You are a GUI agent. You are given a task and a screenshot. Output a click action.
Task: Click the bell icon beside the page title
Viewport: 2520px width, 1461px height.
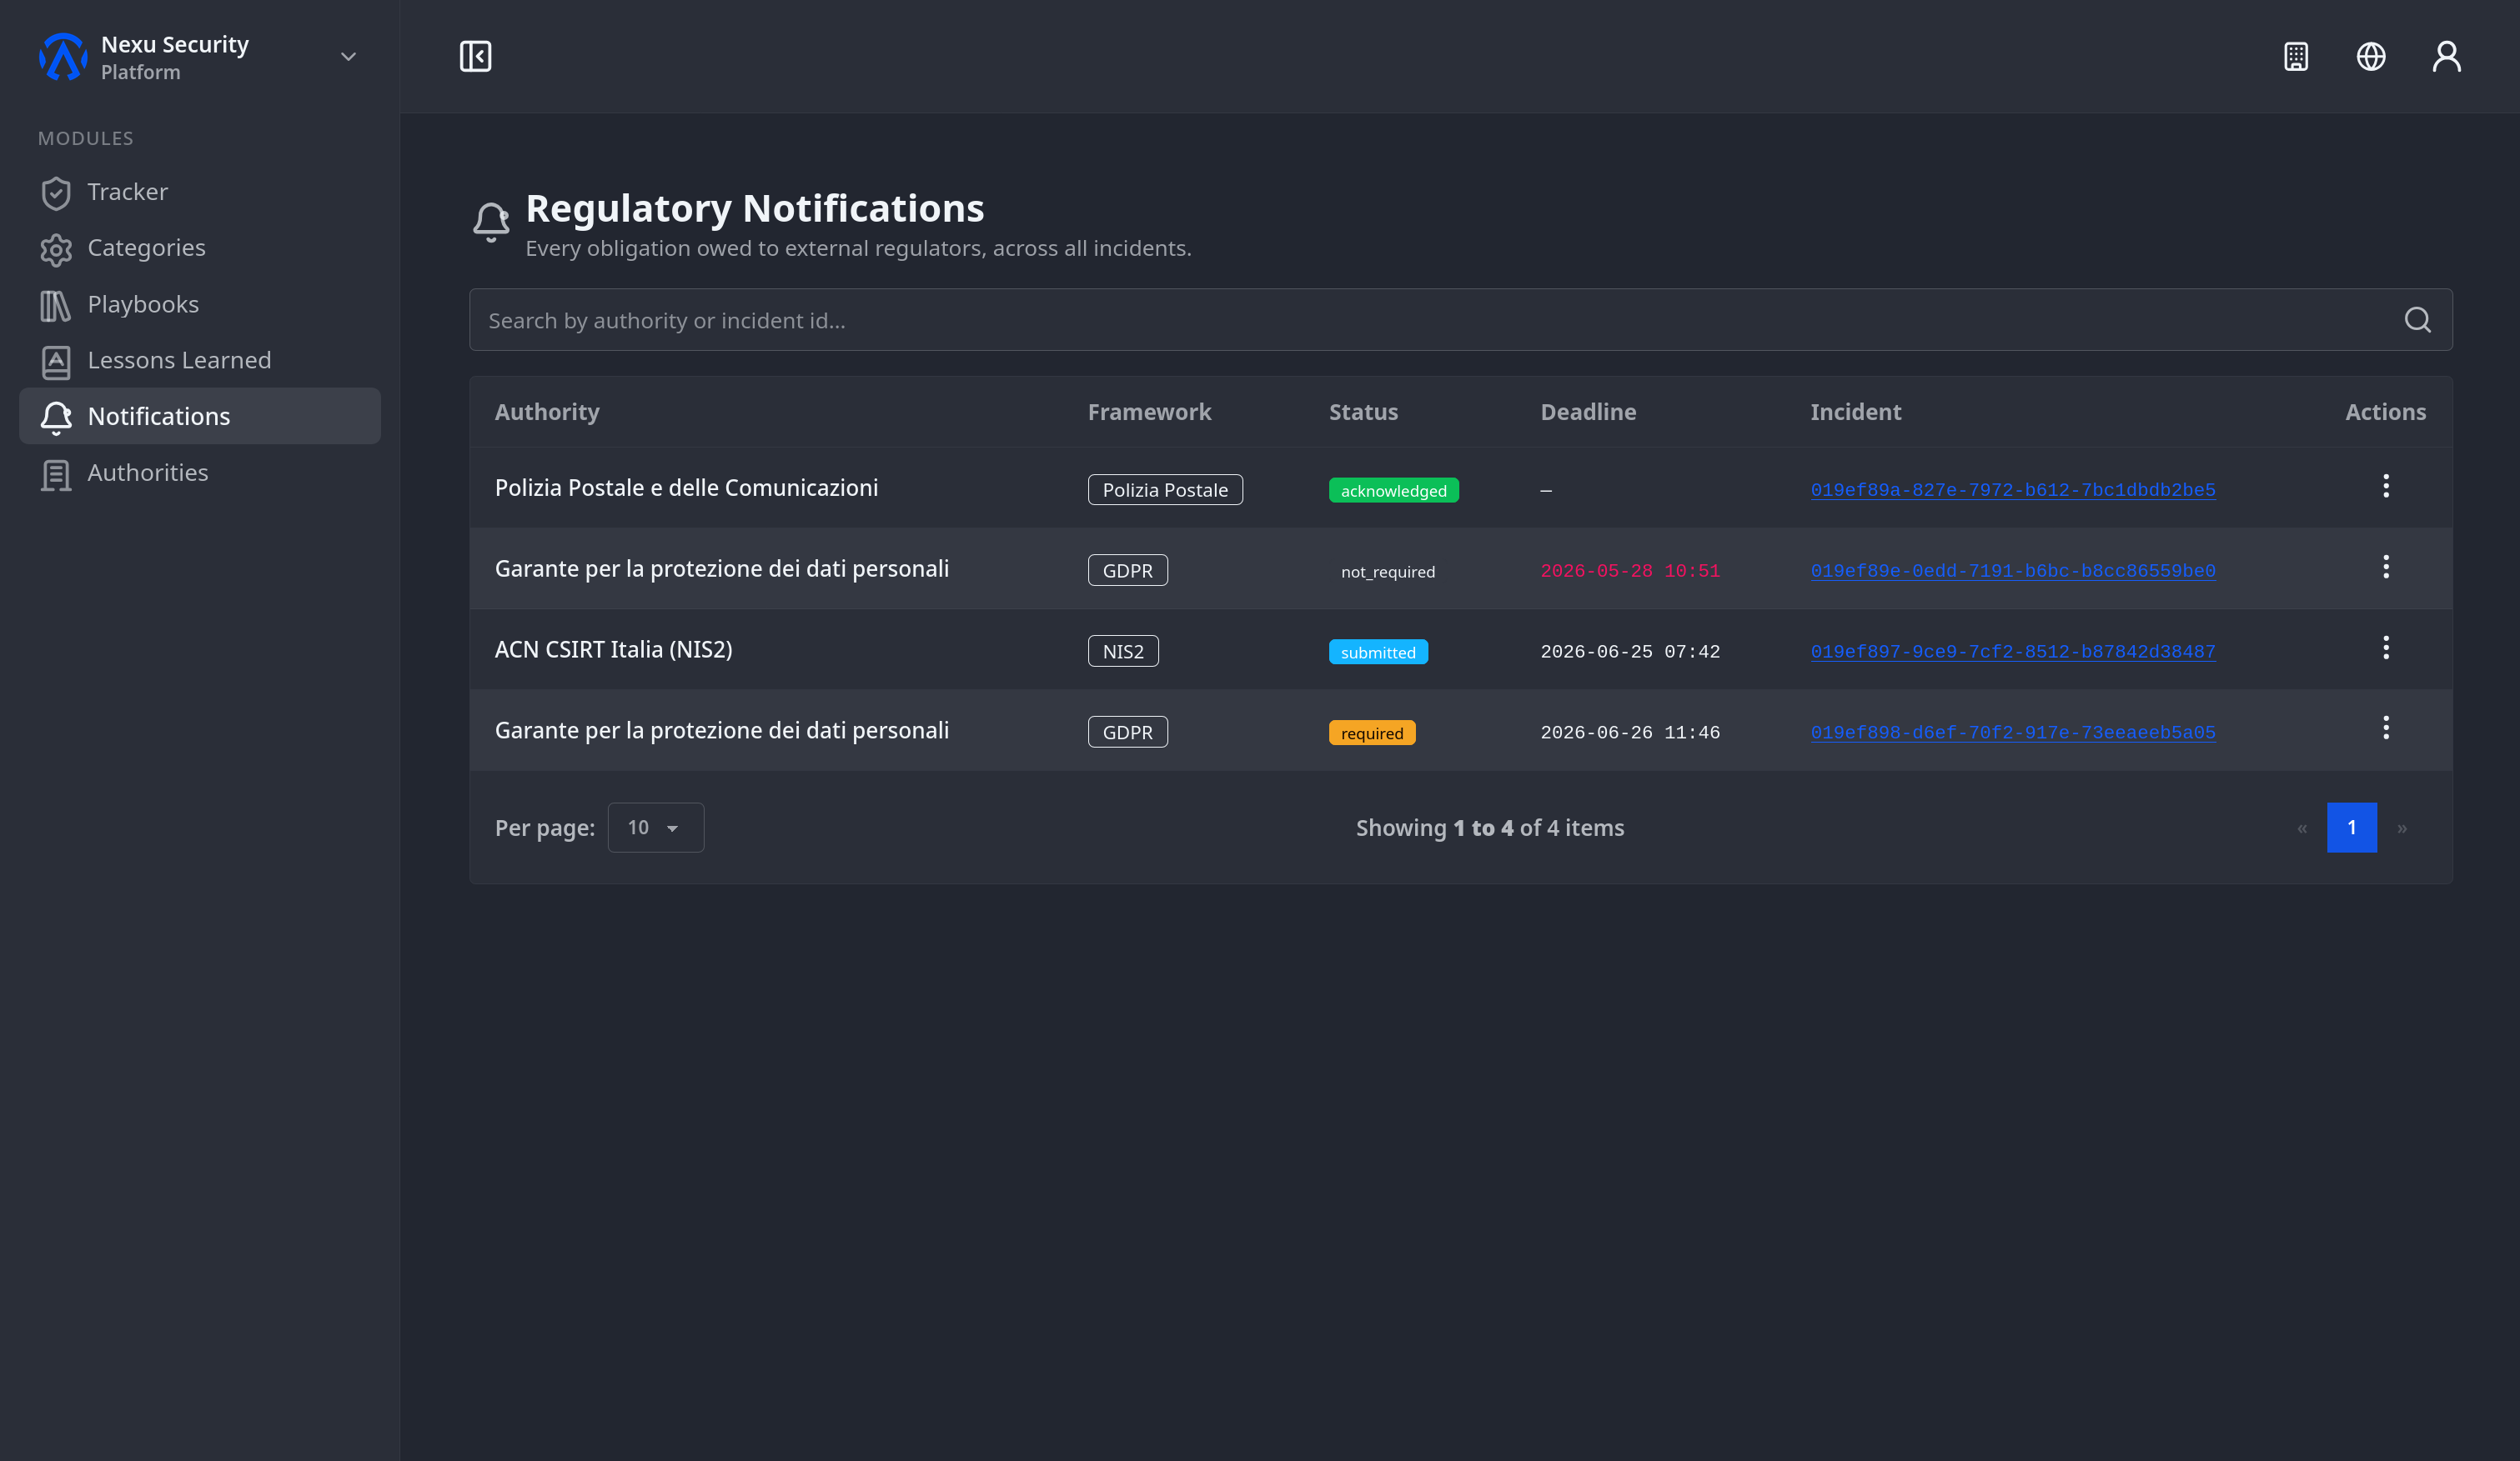[491, 222]
